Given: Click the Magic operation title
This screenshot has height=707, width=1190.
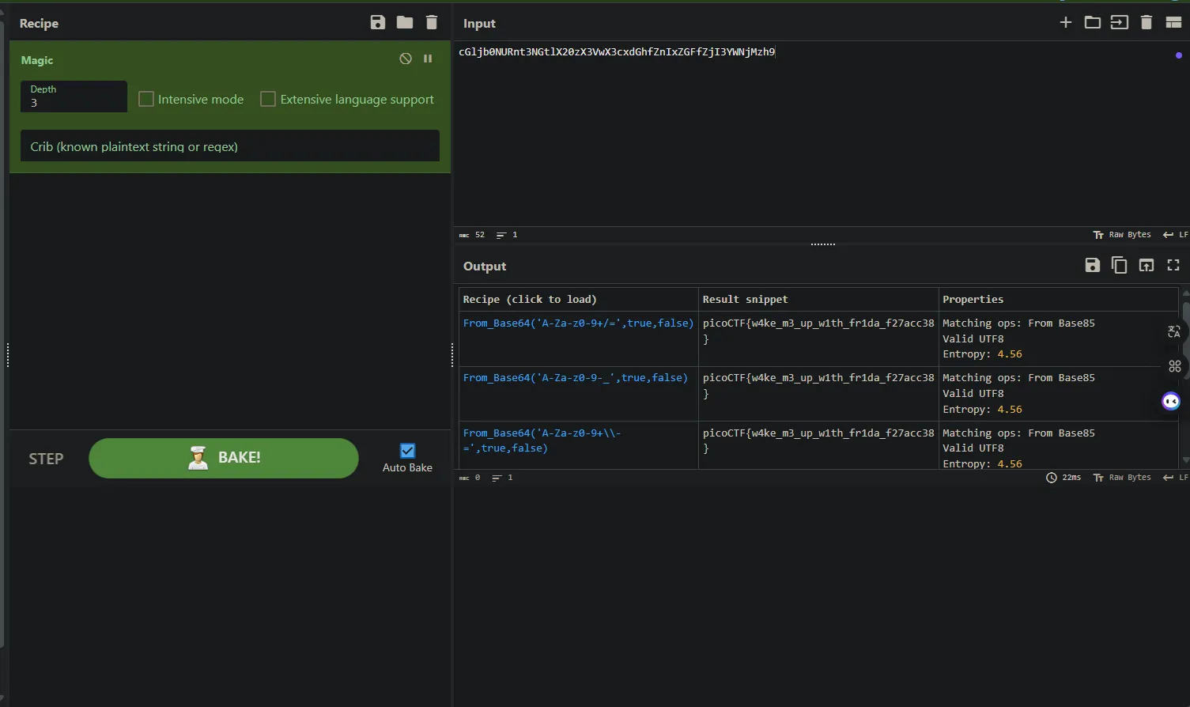Looking at the screenshot, I should pyautogui.click(x=37, y=60).
